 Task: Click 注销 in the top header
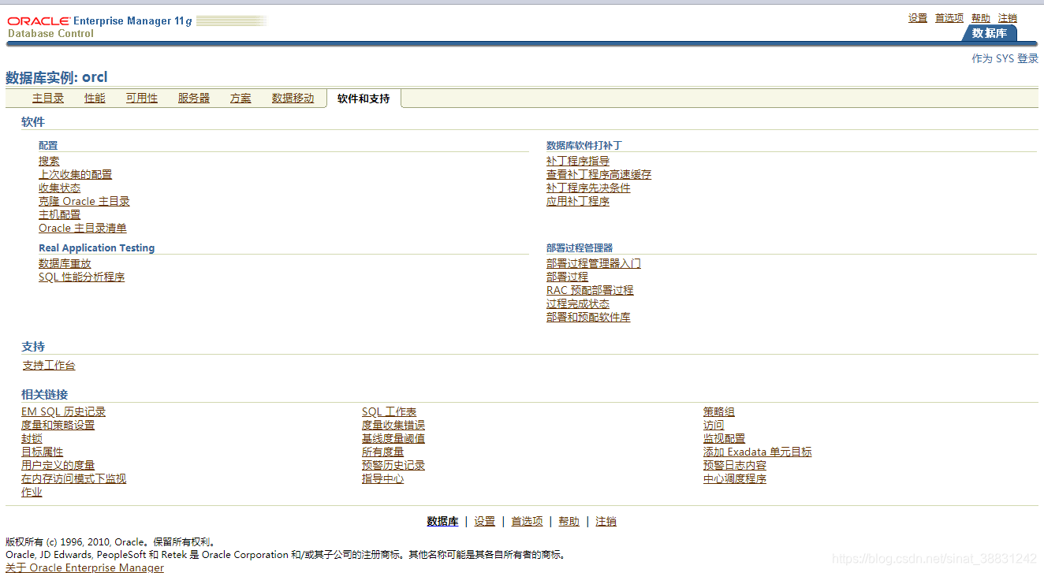[x=1008, y=18]
